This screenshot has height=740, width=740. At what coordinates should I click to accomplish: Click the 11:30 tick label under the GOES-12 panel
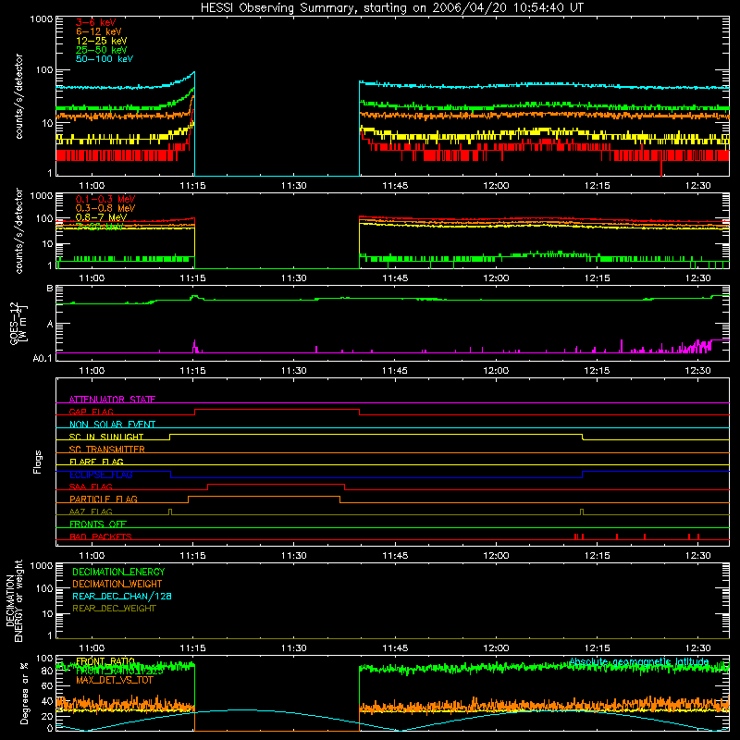pyautogui.click(x=293, y=371)
